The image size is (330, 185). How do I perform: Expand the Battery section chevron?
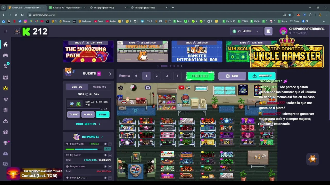pyautogui.click(x=110, y=144)
